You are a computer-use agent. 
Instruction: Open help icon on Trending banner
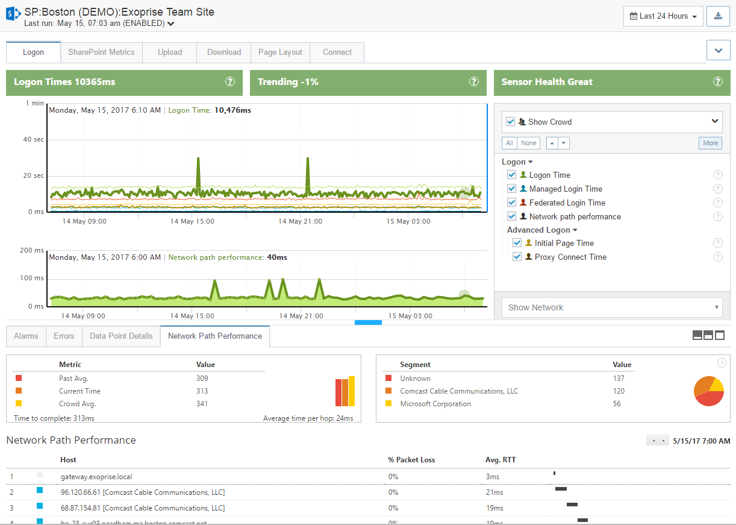coord(474,82)
